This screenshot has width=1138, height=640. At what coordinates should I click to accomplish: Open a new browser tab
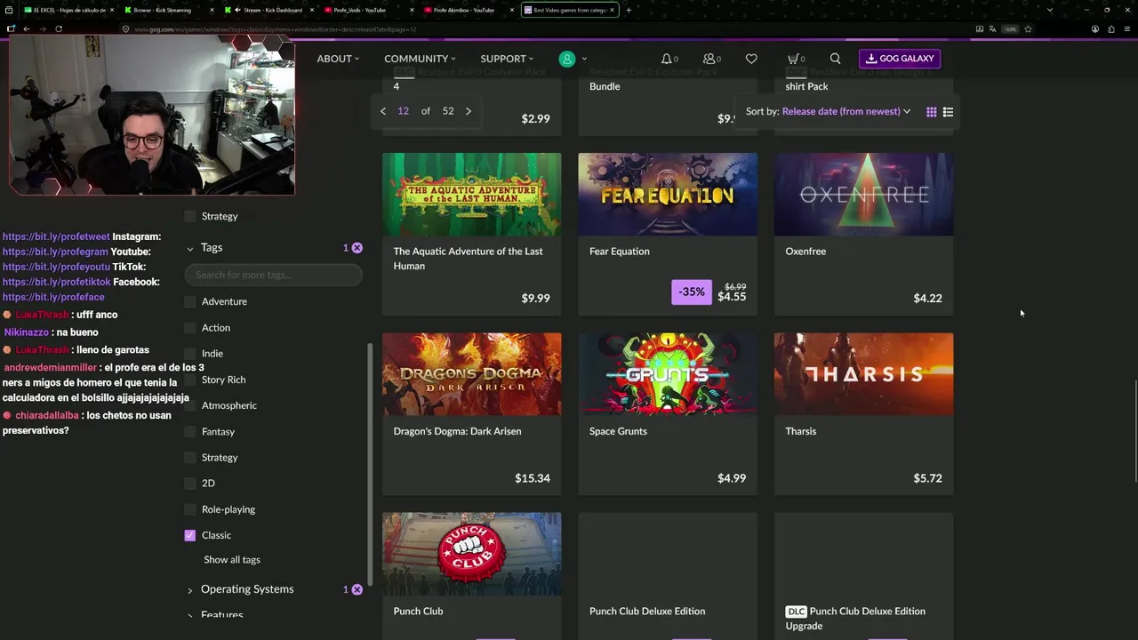click(x=629, y=10)
